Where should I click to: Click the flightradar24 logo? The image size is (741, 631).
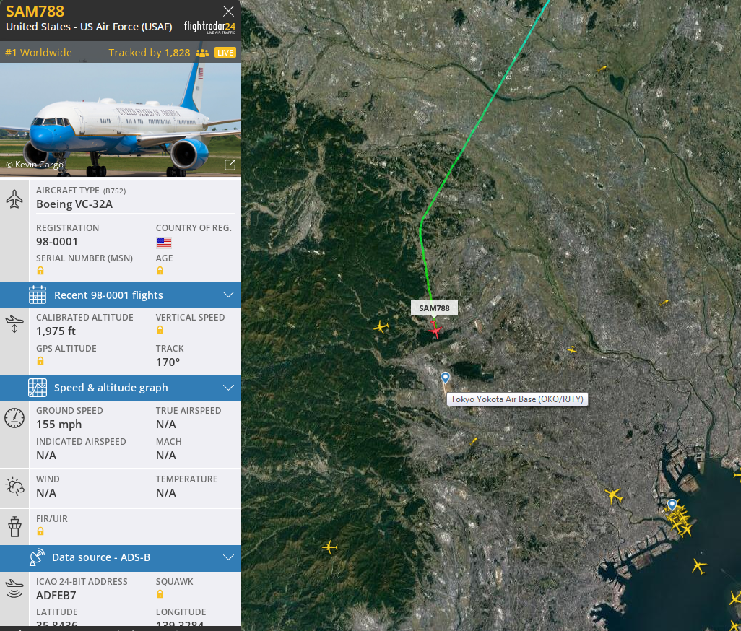pos(209,27)
